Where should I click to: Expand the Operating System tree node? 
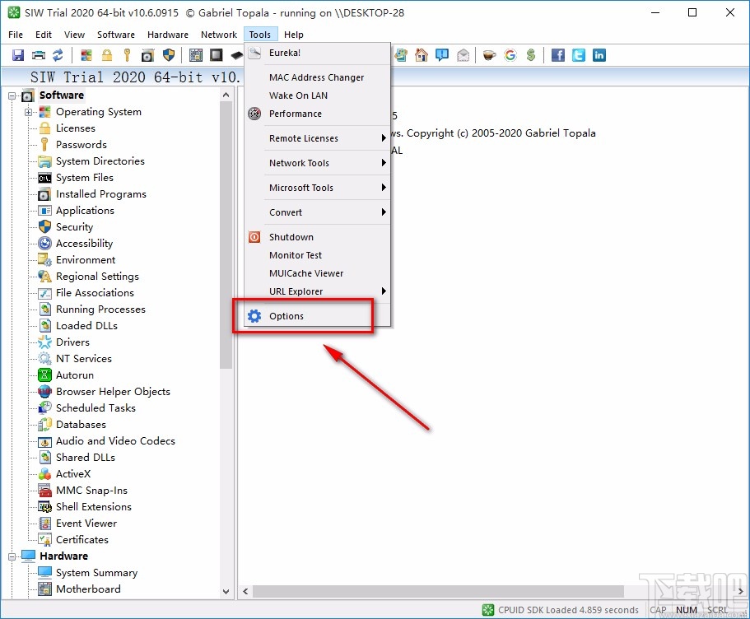tap(29, 112)
